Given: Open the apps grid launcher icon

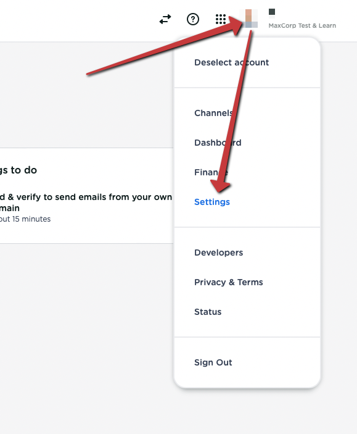Looking at the screenshot, I should tap(221, 19).
